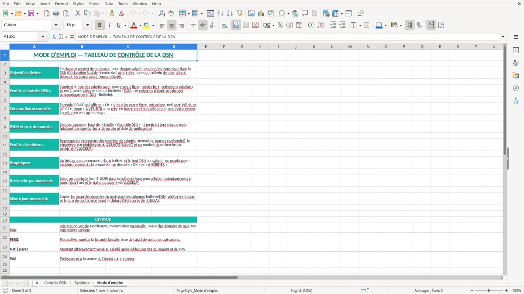Click Function Wizard fx icon
The image size is (524, 294).
(x=54, y=37)
